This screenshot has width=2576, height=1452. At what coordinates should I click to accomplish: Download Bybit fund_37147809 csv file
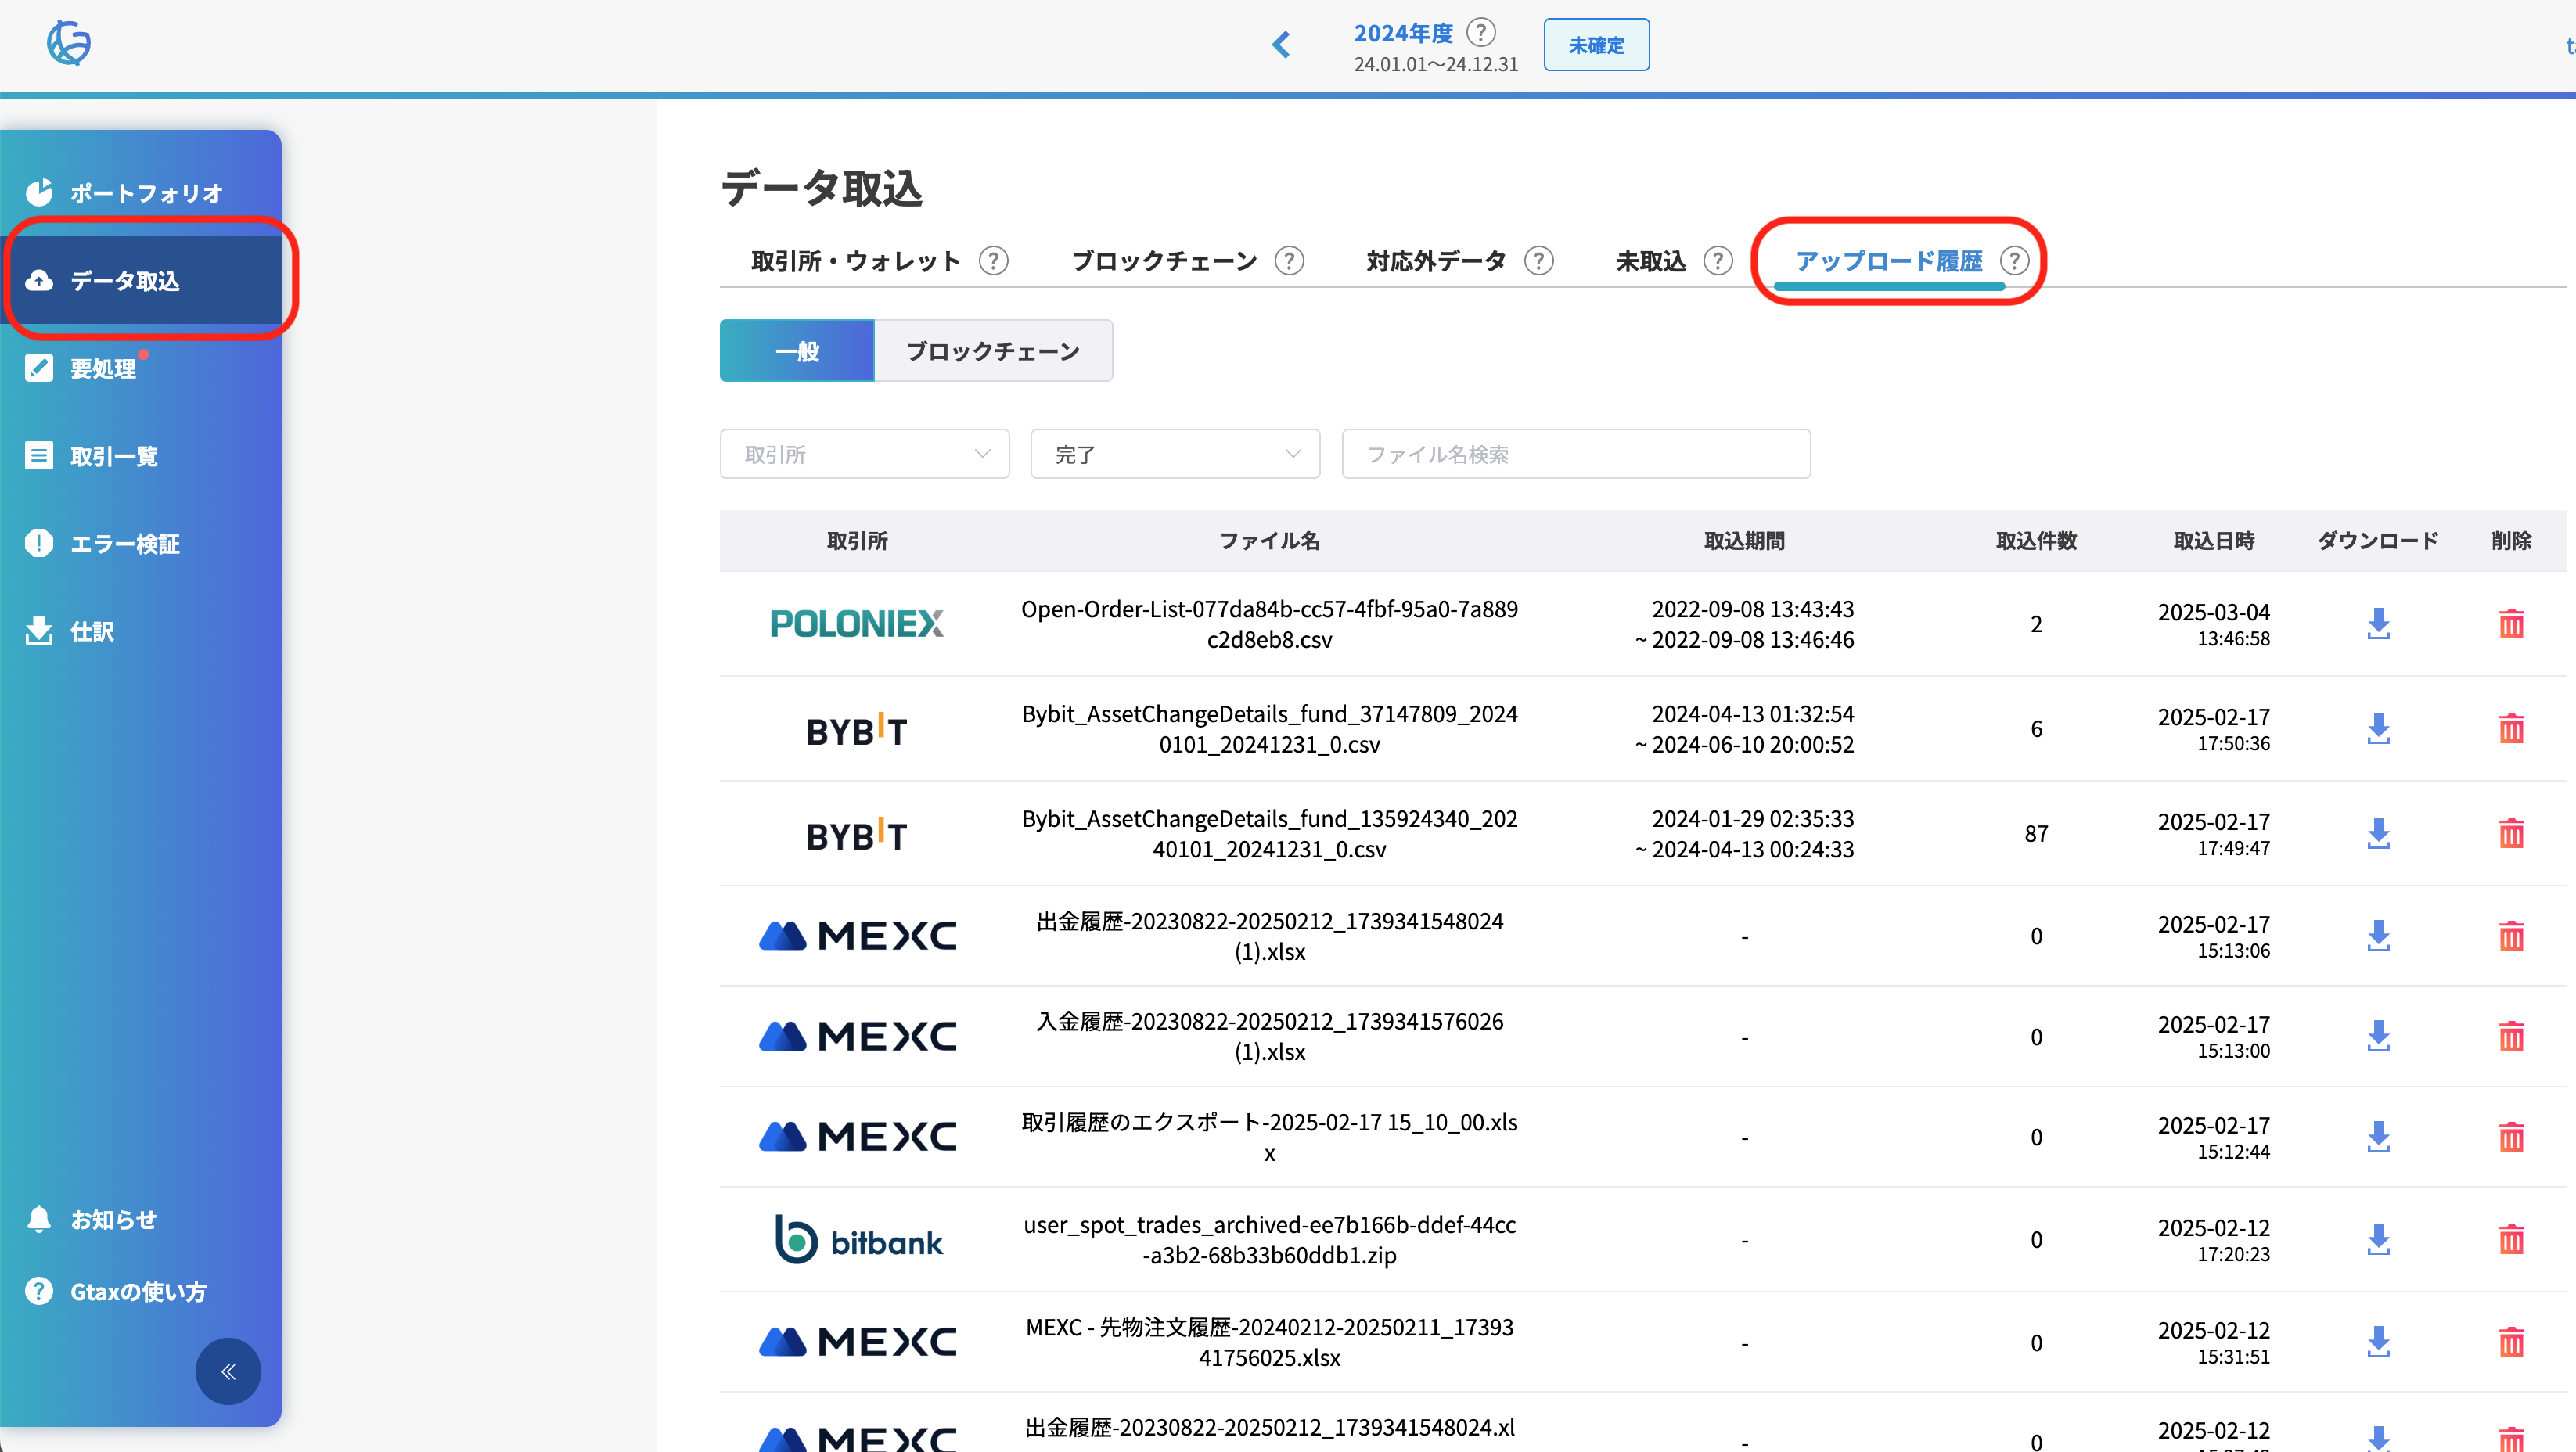pos(2378,729)
